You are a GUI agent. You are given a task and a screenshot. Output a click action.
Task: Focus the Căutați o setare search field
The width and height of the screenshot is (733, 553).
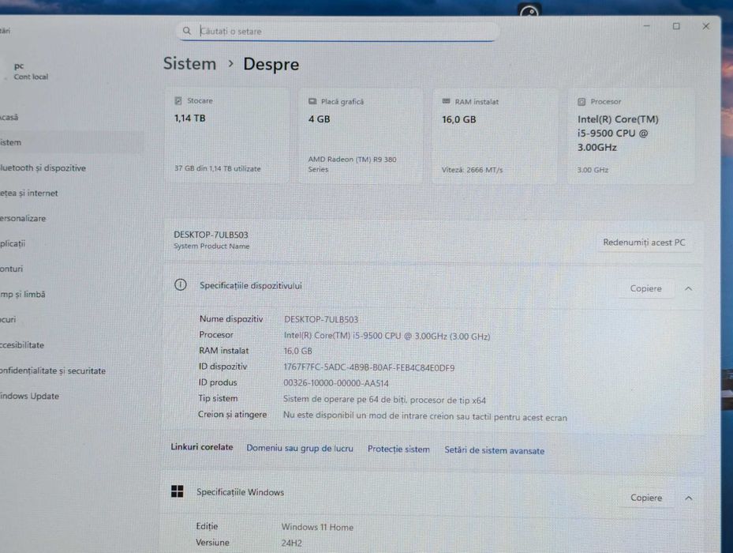coord(337,31)
